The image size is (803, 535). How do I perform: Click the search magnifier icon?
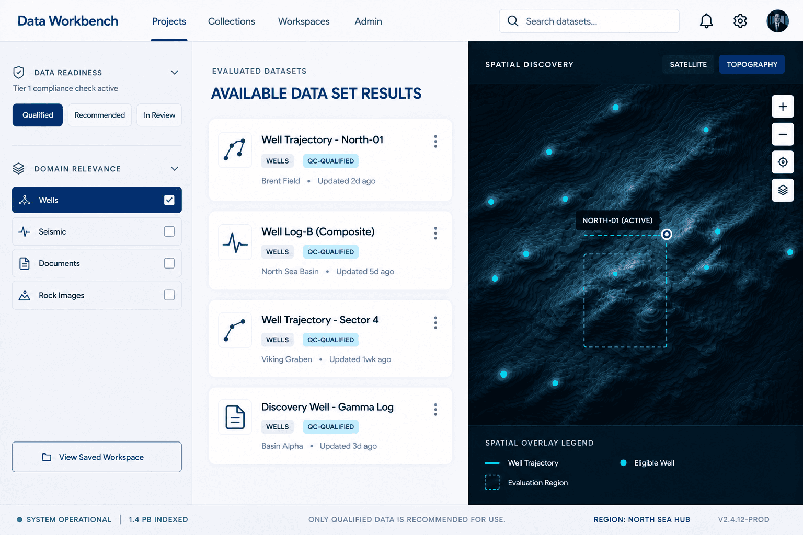[x=513, y=21]
